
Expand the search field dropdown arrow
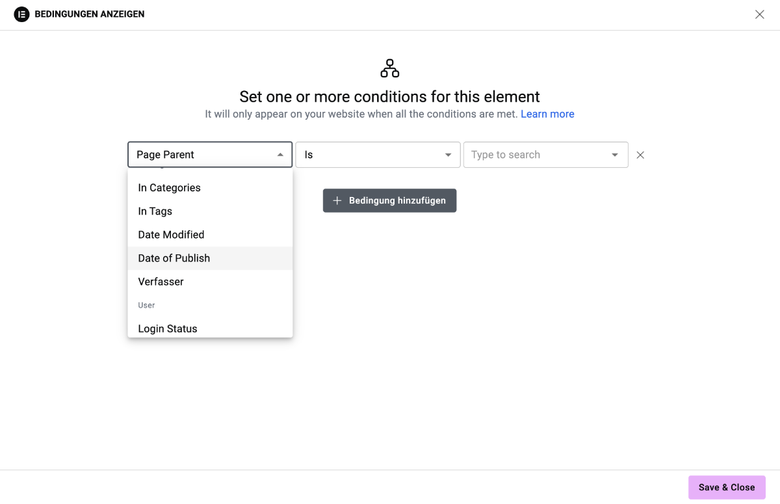pos(615,155)
